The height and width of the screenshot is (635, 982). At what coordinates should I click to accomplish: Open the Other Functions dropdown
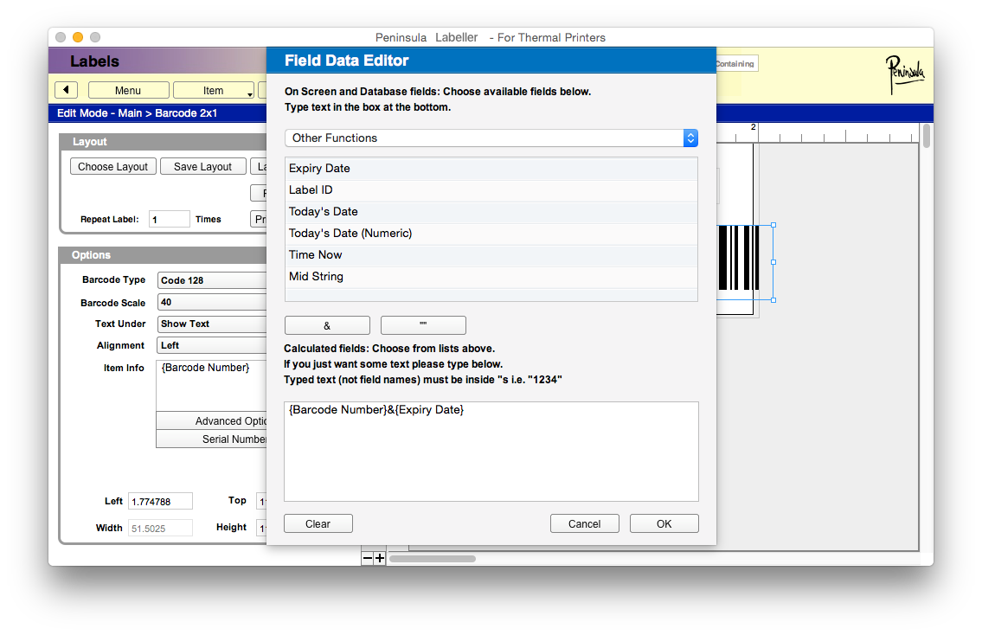click(x=491, y=138)
